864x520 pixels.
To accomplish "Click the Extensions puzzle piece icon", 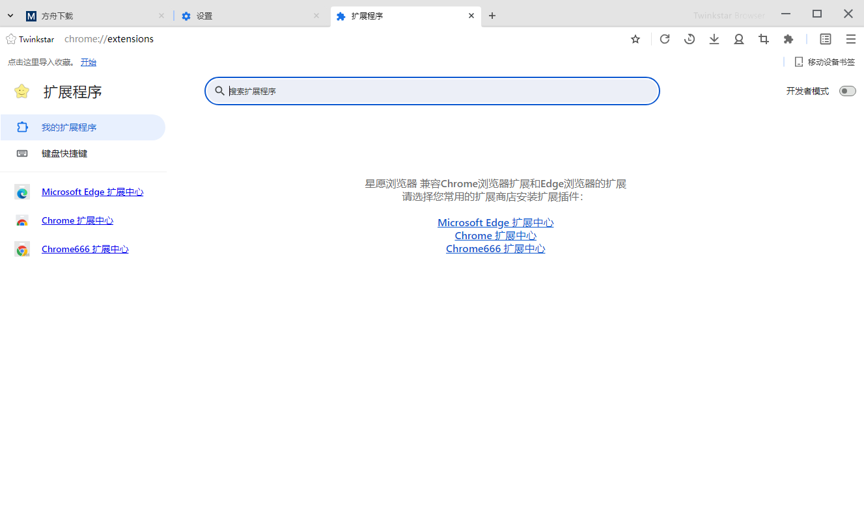I will [x=788, y=39].
